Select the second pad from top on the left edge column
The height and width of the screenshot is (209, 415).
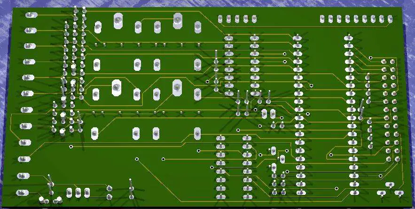point(30,31)
